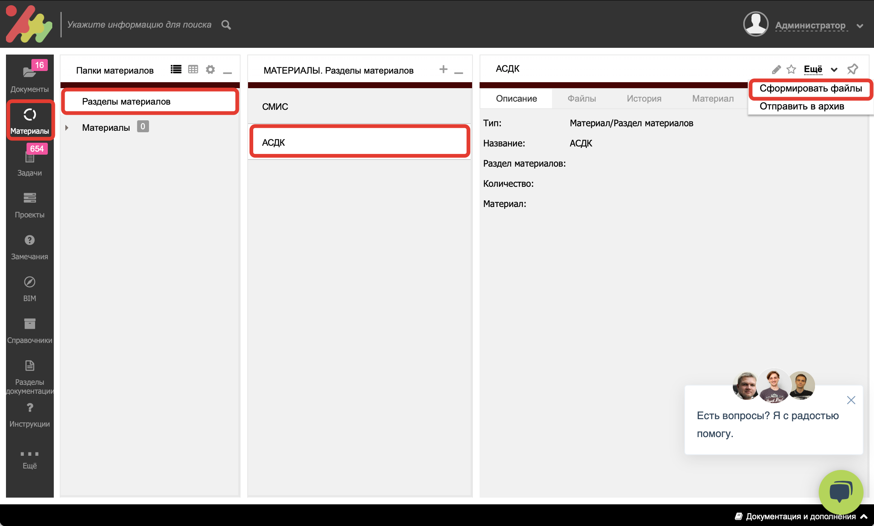Close the chat help popup
Viewport: 874px width, 526px height.
pos(851,400)
